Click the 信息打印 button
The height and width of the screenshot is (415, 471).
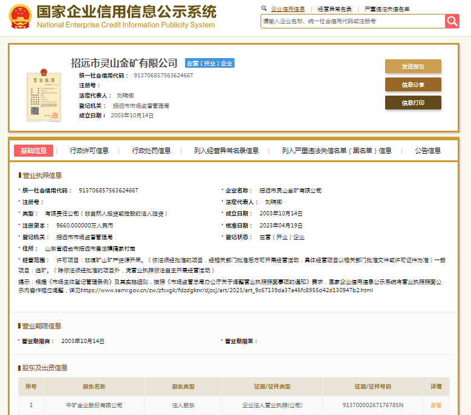pyautogui.click(x=413, y=103)
